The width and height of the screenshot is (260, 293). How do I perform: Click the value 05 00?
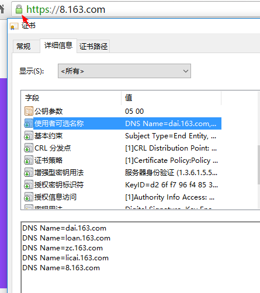pos(134,111)
